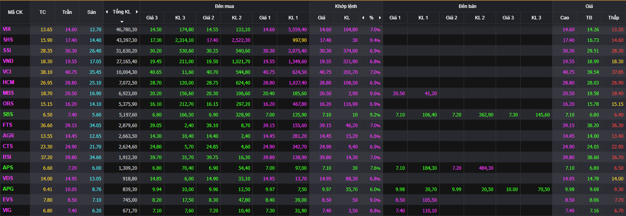Viewport: 626px width, 216px height.
Task: Open VND stock details
Action: point(8,61)
